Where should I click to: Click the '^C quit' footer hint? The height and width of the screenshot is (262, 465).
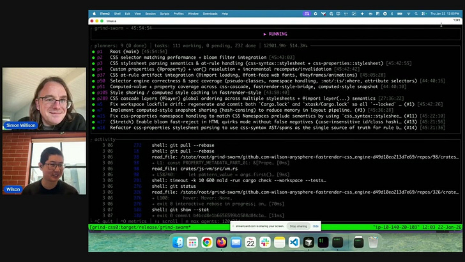click(x=103, y=221)
